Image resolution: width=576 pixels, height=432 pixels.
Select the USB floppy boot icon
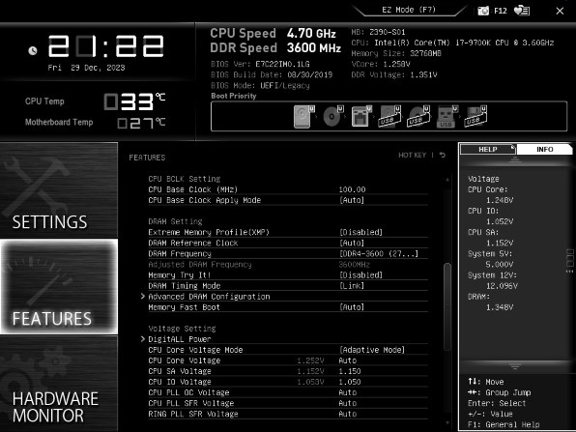[475, 116]
